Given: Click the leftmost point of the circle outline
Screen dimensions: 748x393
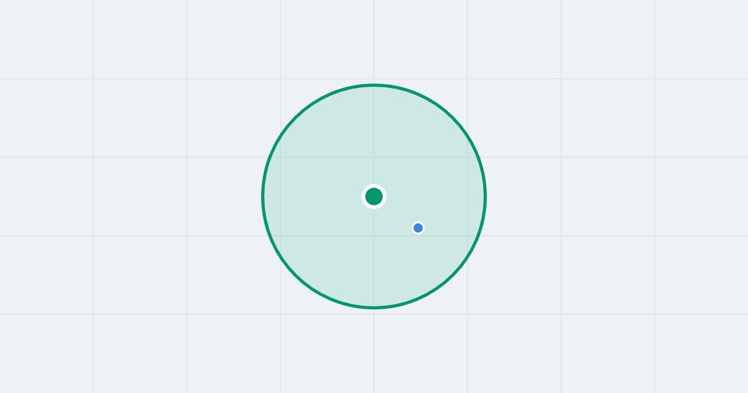Looking at the screenshot, I should pyautogui.click(x=262, y=196).
